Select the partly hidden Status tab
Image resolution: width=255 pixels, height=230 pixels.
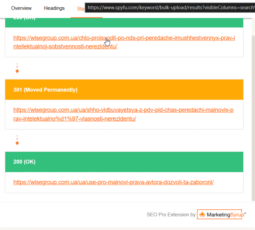81,9
